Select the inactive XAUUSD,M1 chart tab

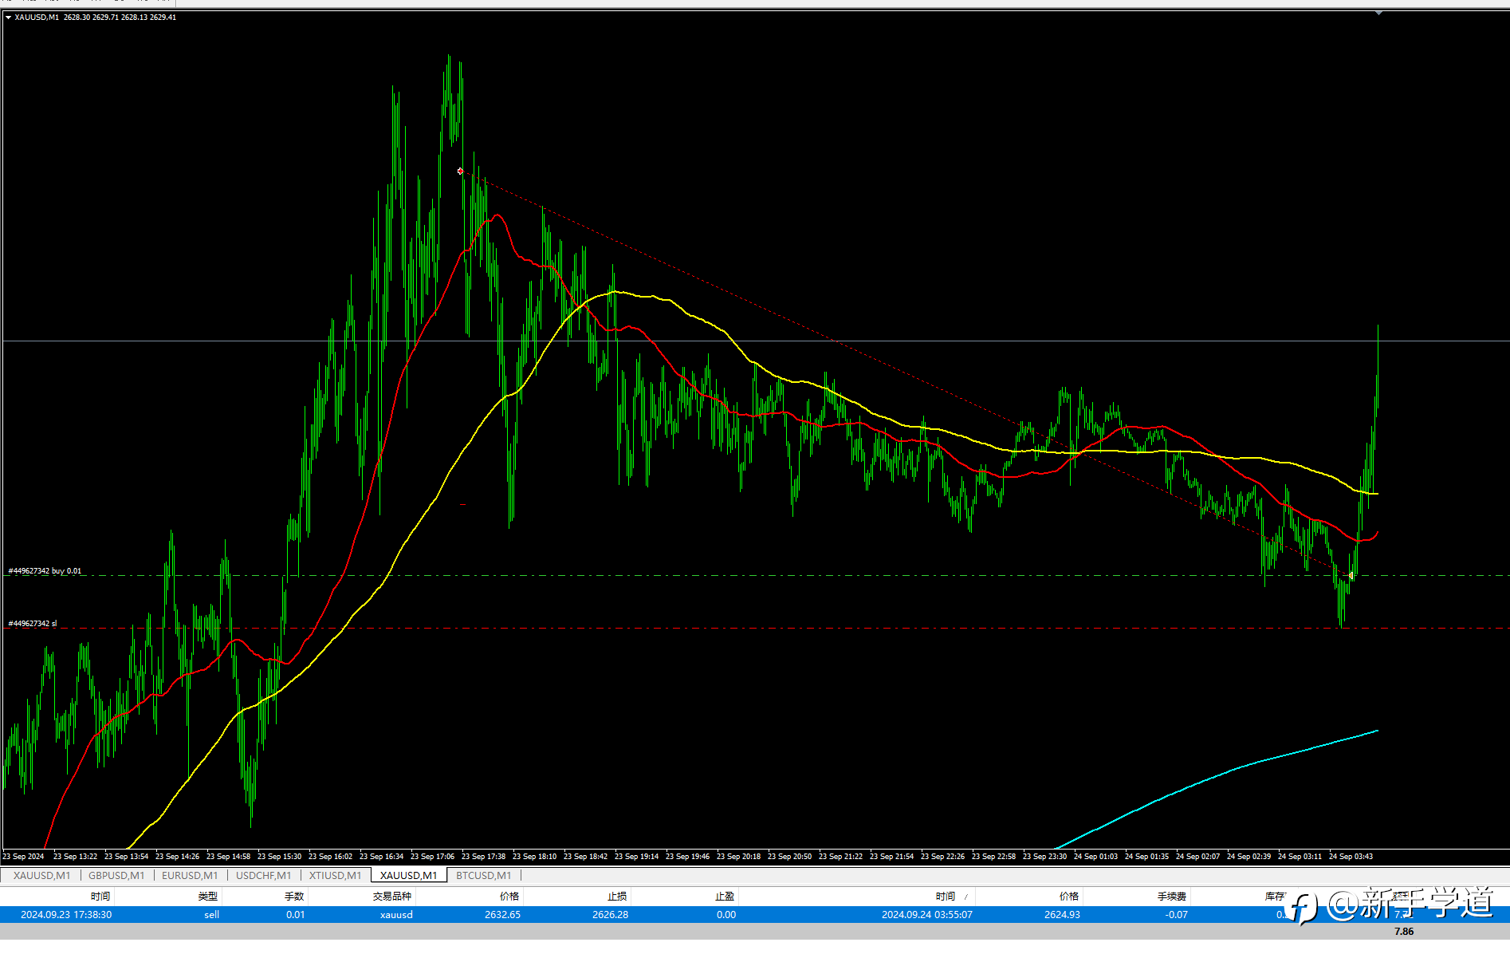tap(42, 876)
